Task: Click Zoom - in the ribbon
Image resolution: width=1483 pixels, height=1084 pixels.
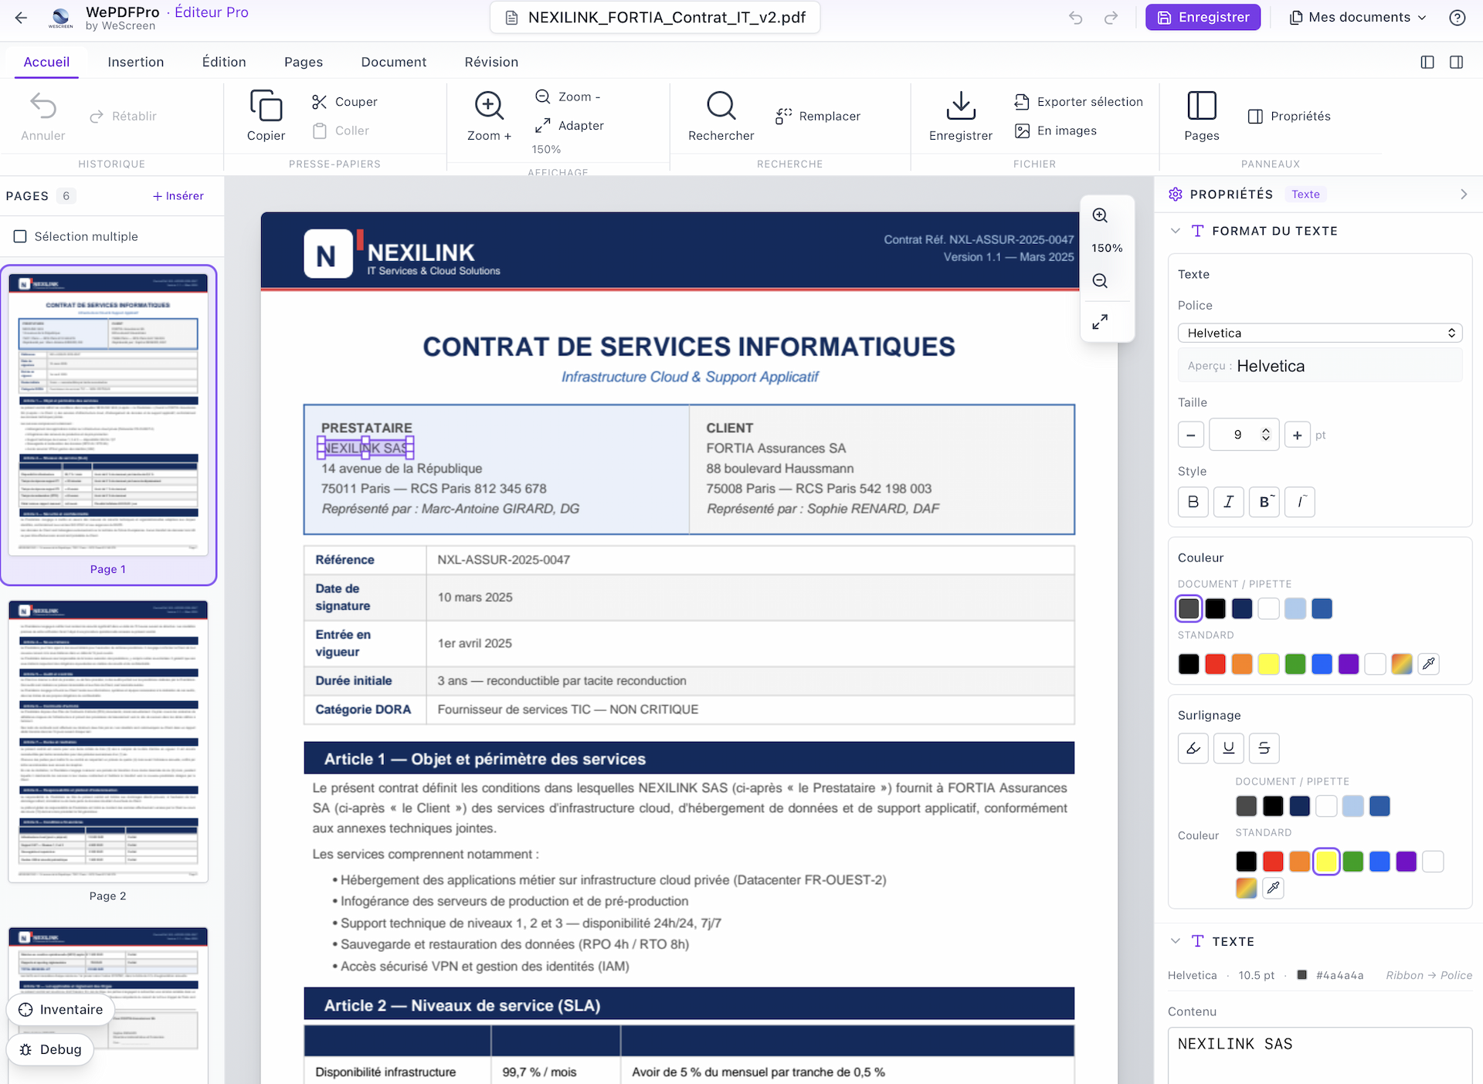Action: (x=568, y=97)
